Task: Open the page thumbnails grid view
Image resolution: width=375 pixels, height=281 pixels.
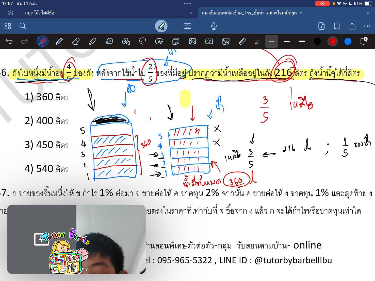Action: (x=8, y=26)
